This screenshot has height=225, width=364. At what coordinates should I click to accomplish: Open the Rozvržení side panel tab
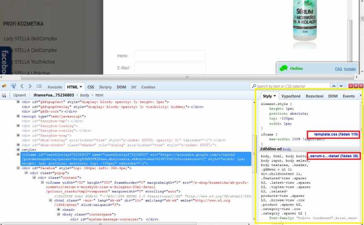(315, 96)
